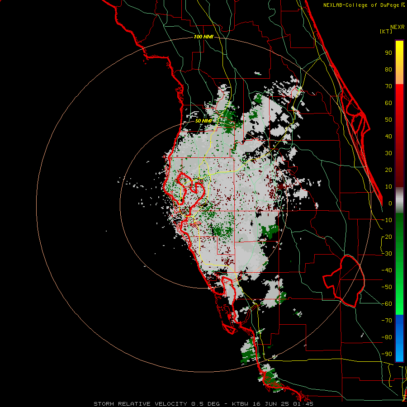Click the NEXR label above the colorbar
407x407 pixels.
tap(398, 27)
